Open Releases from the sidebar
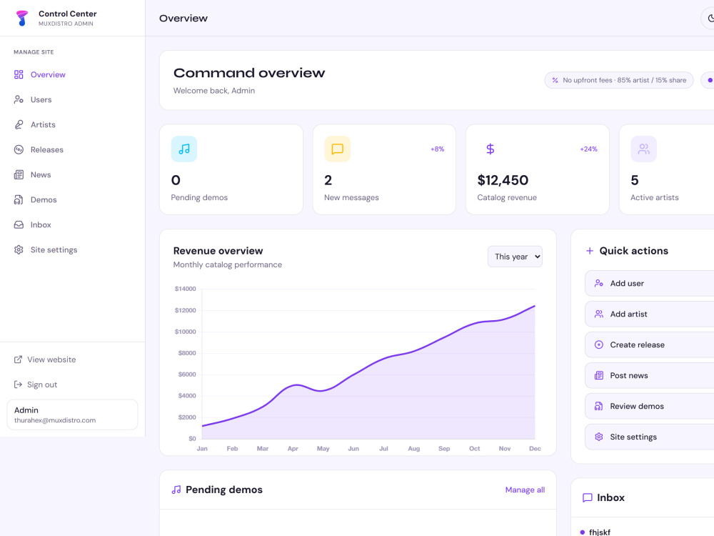This screenshot has height=536, width=714. coord(73,149)
